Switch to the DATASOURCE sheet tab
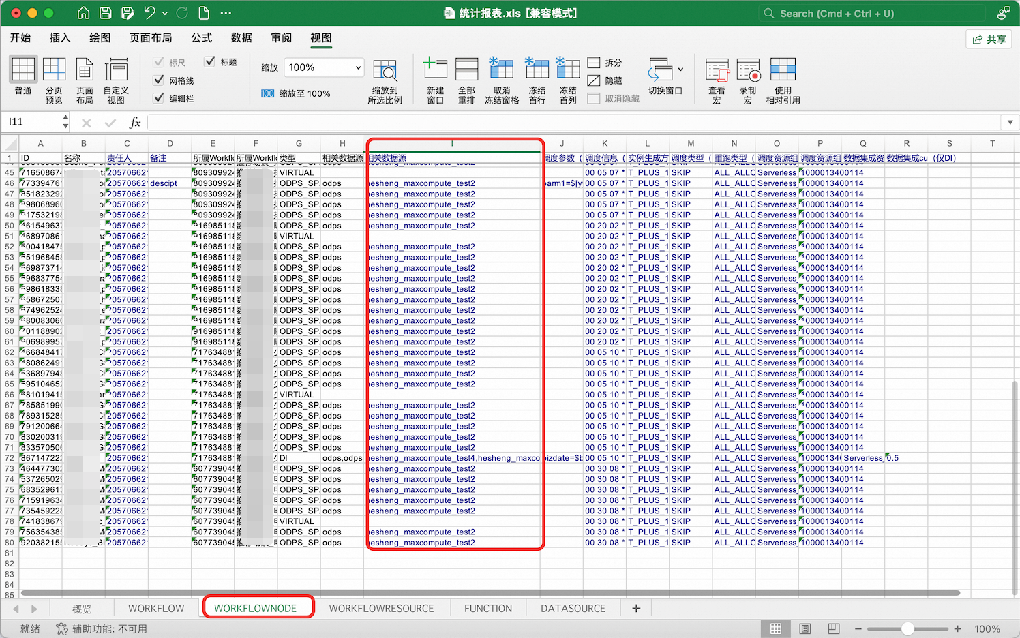The width and height of the screenshot is (1020, 638). tap(573, 609)
